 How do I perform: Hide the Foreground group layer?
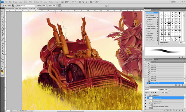(146, 95)
